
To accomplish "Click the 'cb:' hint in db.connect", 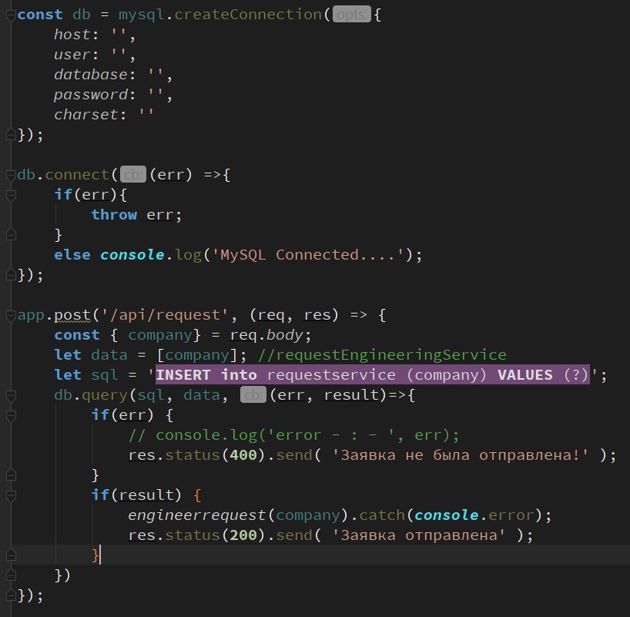I will point(133,175).
